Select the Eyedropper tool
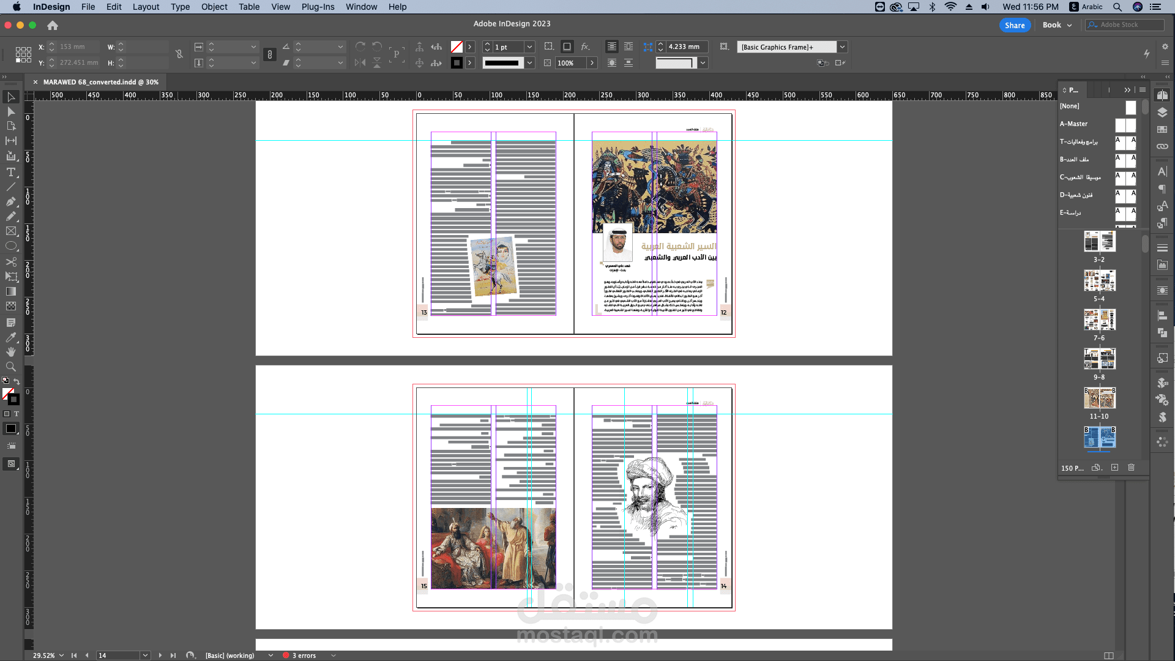The height and width of the screenshot is (661, 1175). click(11, 337)
